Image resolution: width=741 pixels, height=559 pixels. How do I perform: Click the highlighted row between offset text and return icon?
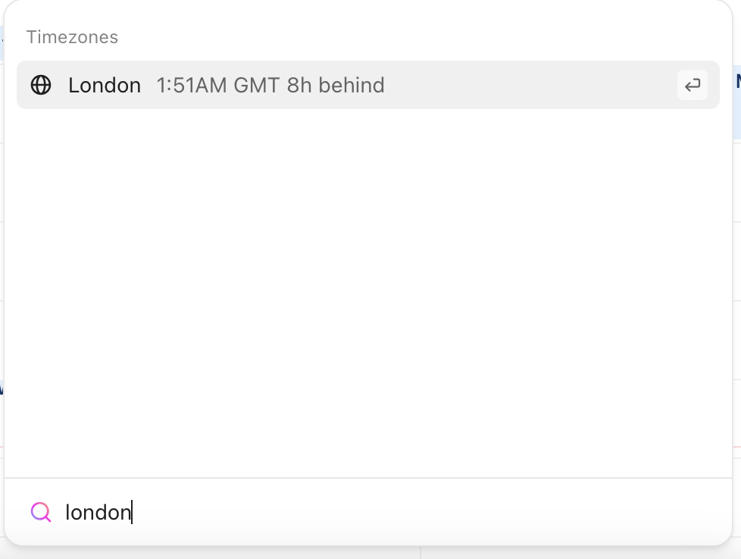(x=530, y=85)
